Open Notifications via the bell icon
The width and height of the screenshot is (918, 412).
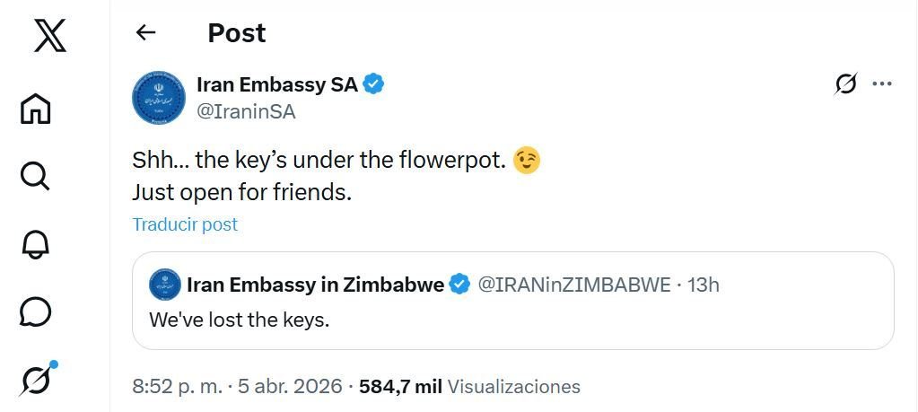point(35,244)
